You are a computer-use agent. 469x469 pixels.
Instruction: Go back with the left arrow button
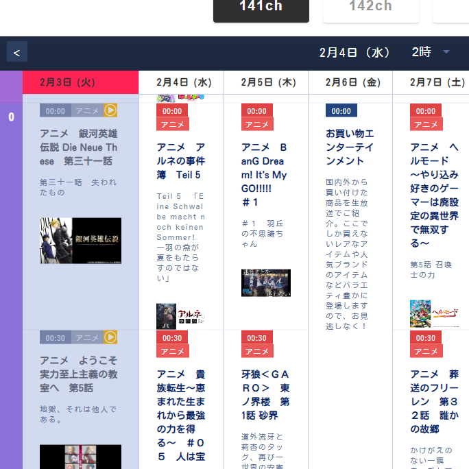click(16, 52)
